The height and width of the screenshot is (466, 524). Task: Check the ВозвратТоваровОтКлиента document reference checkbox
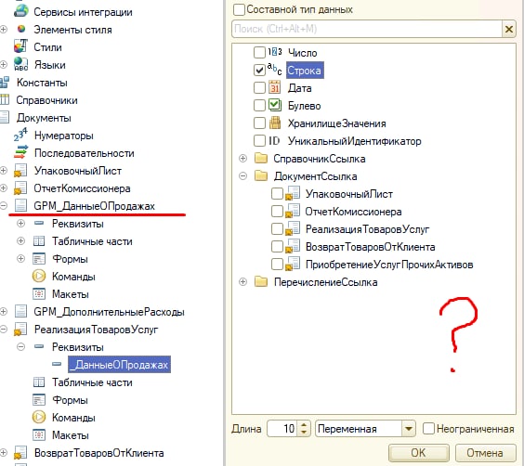[x=277, y=246]
